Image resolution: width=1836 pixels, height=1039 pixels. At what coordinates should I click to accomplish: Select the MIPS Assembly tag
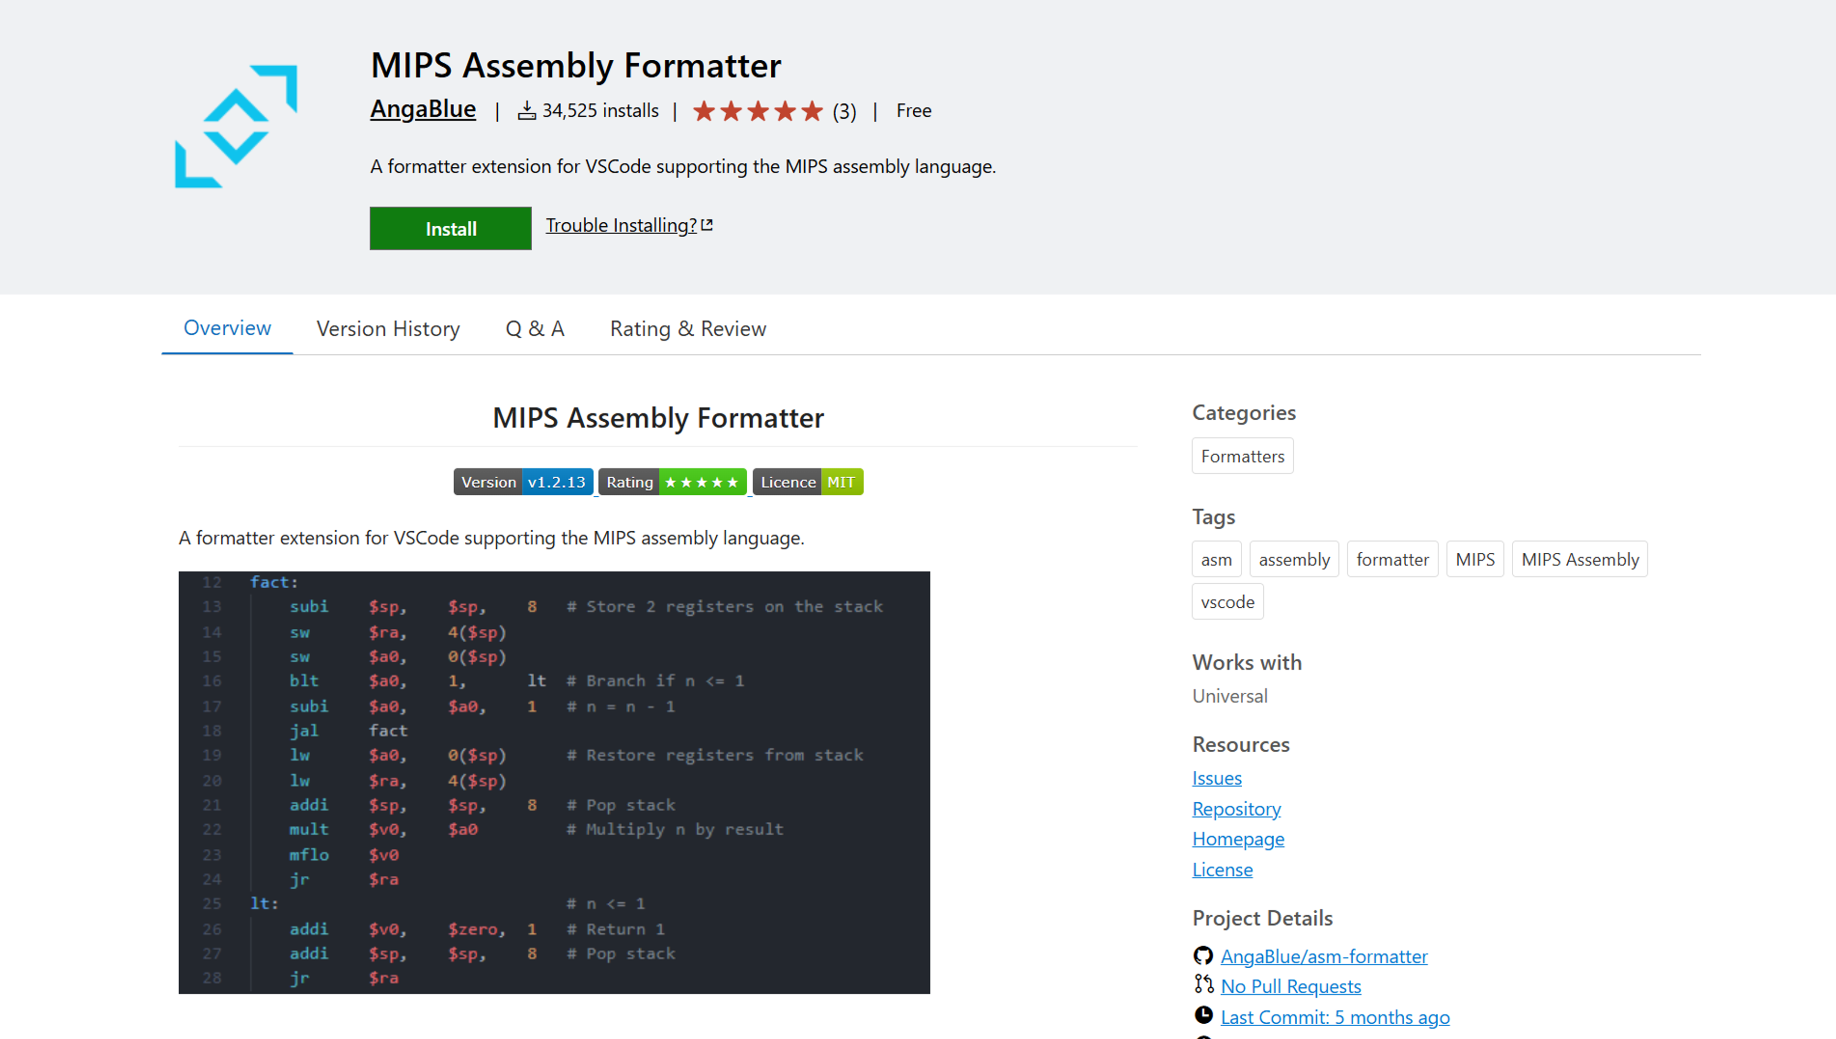tap(1579, 559)
